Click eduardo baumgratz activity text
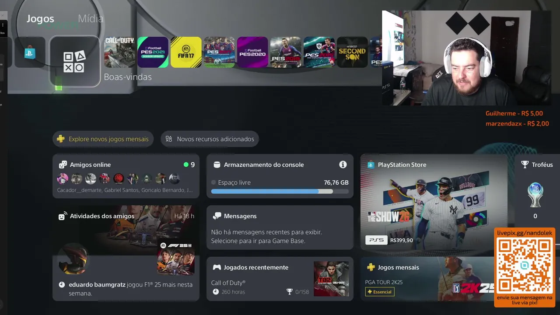 tap(130, 289)
